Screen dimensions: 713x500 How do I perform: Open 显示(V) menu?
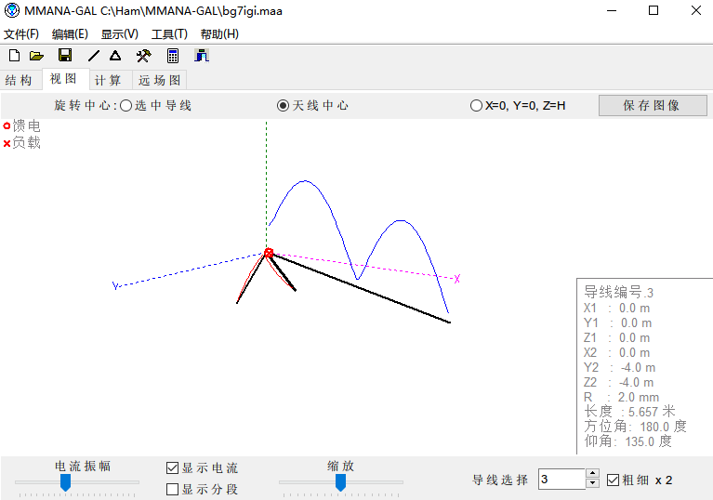pos(120,34)
